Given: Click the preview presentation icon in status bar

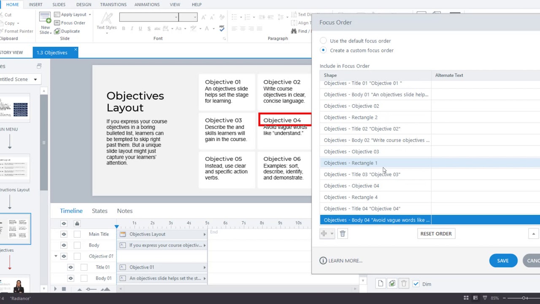Looking at the screenshot, I should tap(484, 298).
